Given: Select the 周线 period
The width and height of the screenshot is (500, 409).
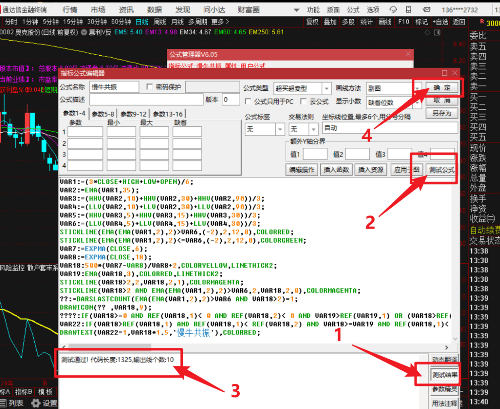Looking at the screenshot, I should point(160,22).
